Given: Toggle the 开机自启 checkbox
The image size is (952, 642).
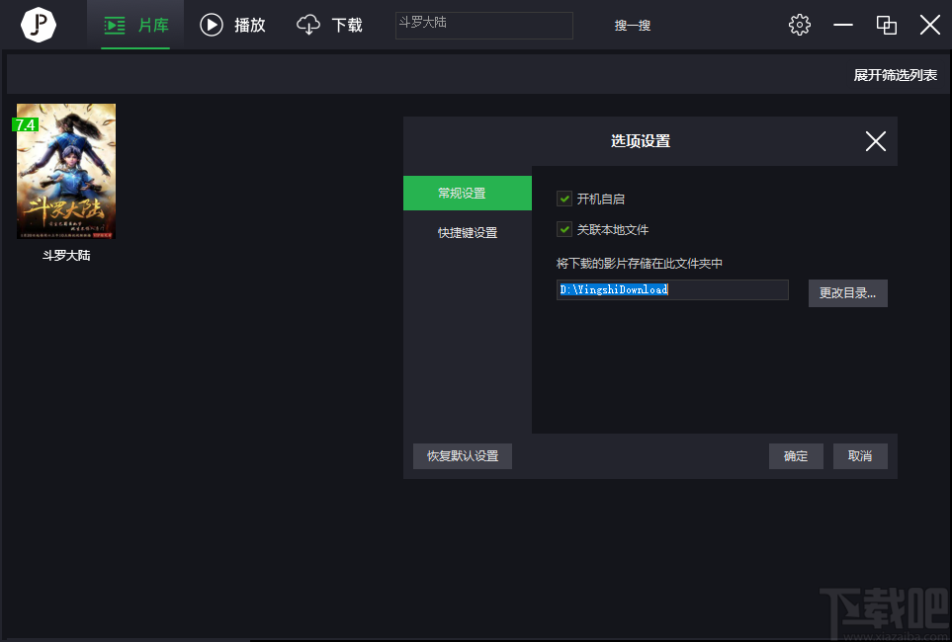Looking at the screenshot, I should [x=564, y=199].
